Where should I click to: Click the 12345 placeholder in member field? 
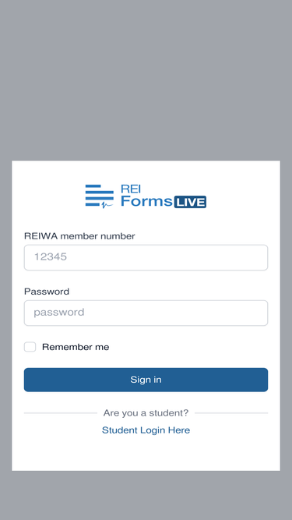click(x=51, y=256)
